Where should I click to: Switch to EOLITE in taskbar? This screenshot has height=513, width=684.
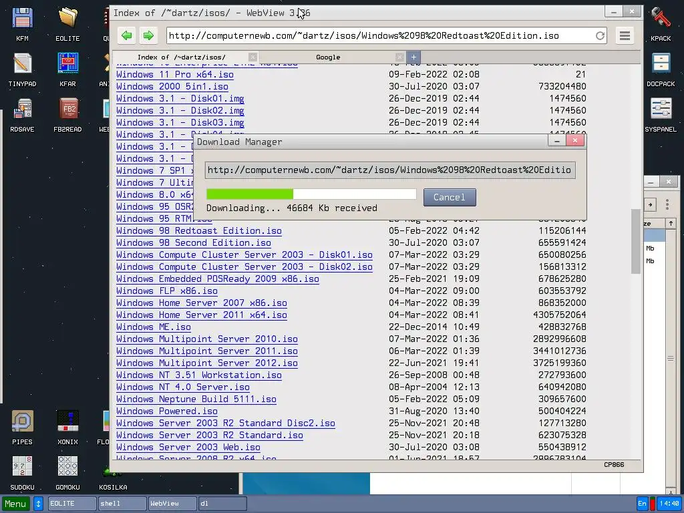pos(72,504)
